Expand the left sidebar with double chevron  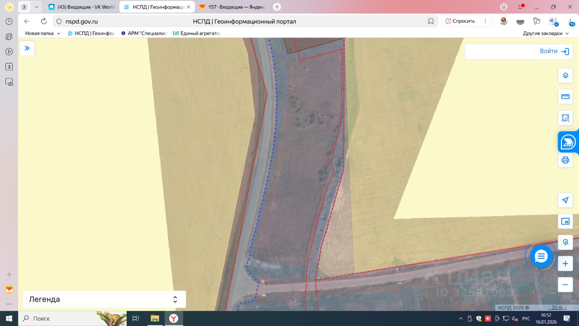coord(27,48)
